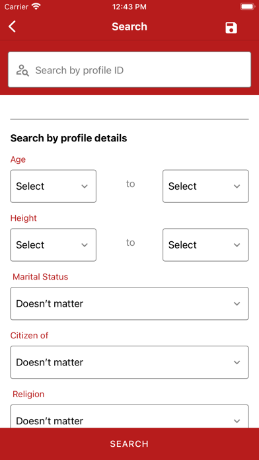Click the chevron in Religion box
259x460 pixels.
pos(237,421)
